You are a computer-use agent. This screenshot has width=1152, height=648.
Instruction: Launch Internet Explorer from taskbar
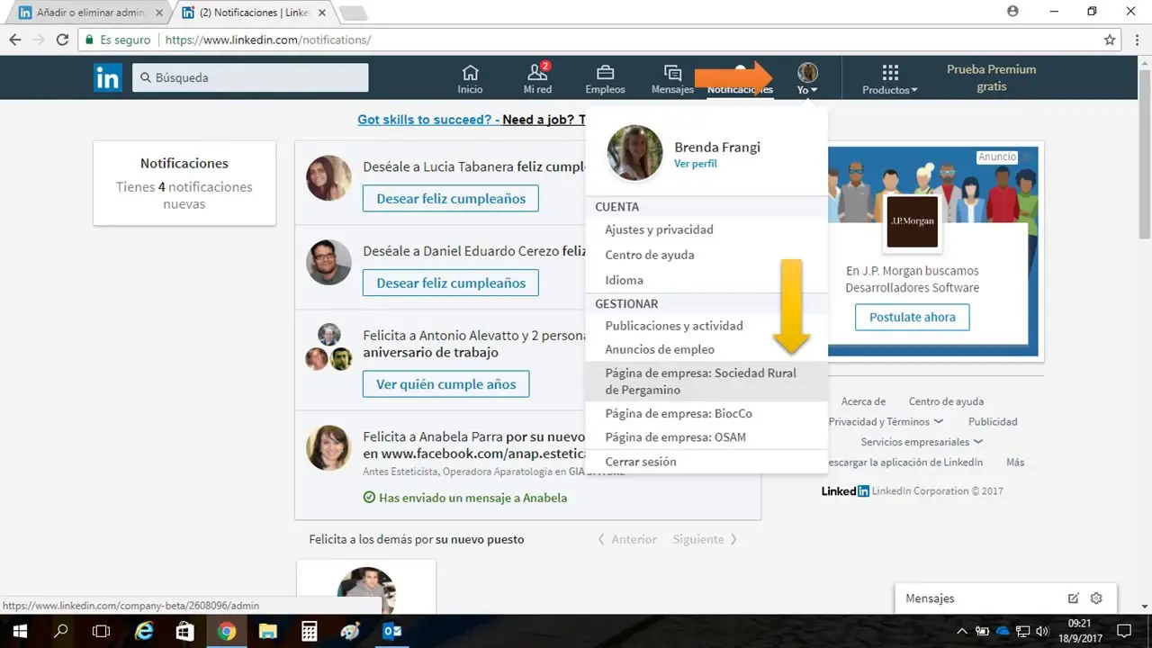pyautogui.click(x=144, y=631)
